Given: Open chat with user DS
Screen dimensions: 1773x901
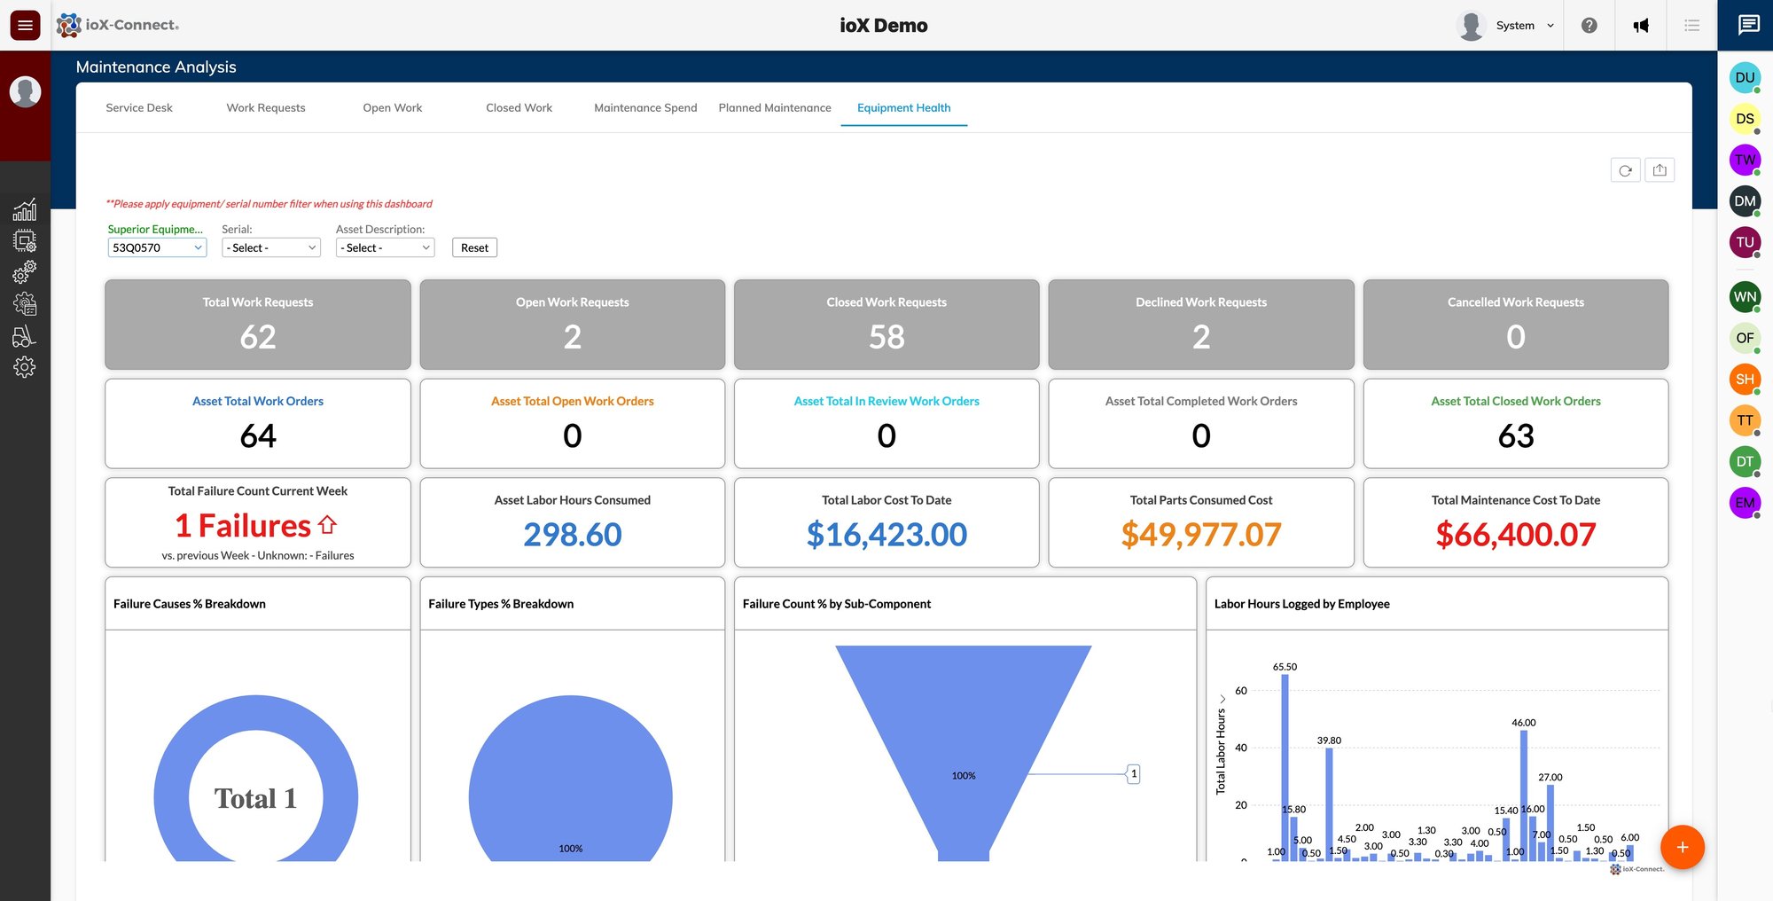Looking at the screenshot, I should pyautogui.click(x=1745, y=119).
